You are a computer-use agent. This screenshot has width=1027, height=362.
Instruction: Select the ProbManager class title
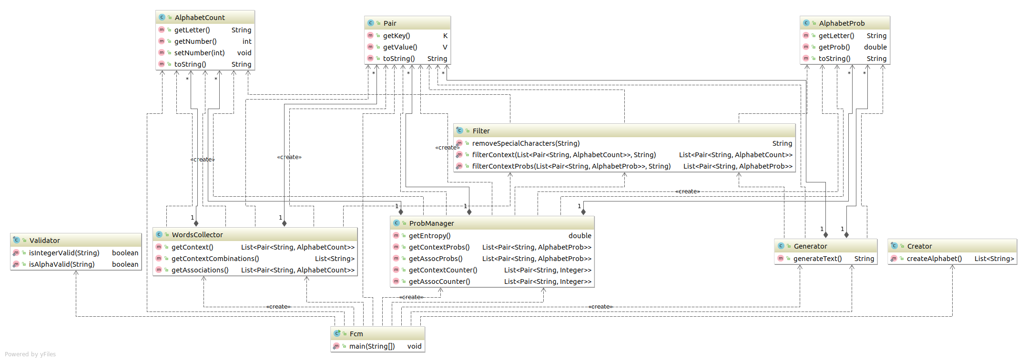[432, 223]
